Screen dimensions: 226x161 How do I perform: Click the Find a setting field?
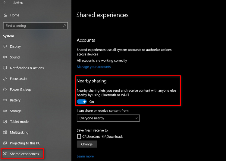tap(35, 26)
